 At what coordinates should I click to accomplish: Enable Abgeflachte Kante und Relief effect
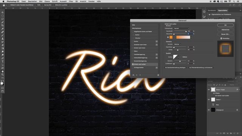[133, 32]
